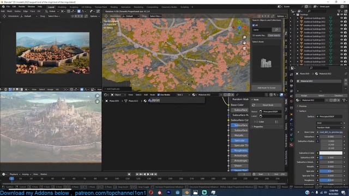Jump to the timeline start button

(137, 174)
